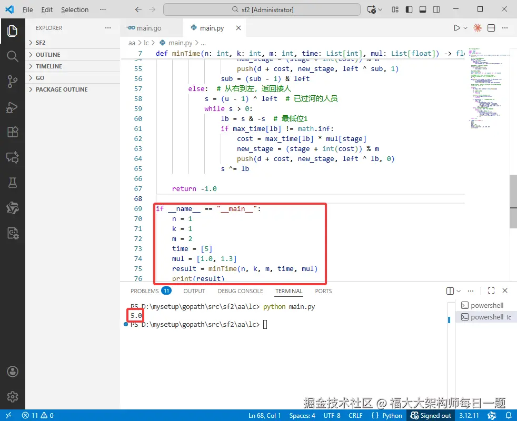Open the Extensions view
Image resolution: width=517 pixels, height=421 pixels.
pos(13,132)
